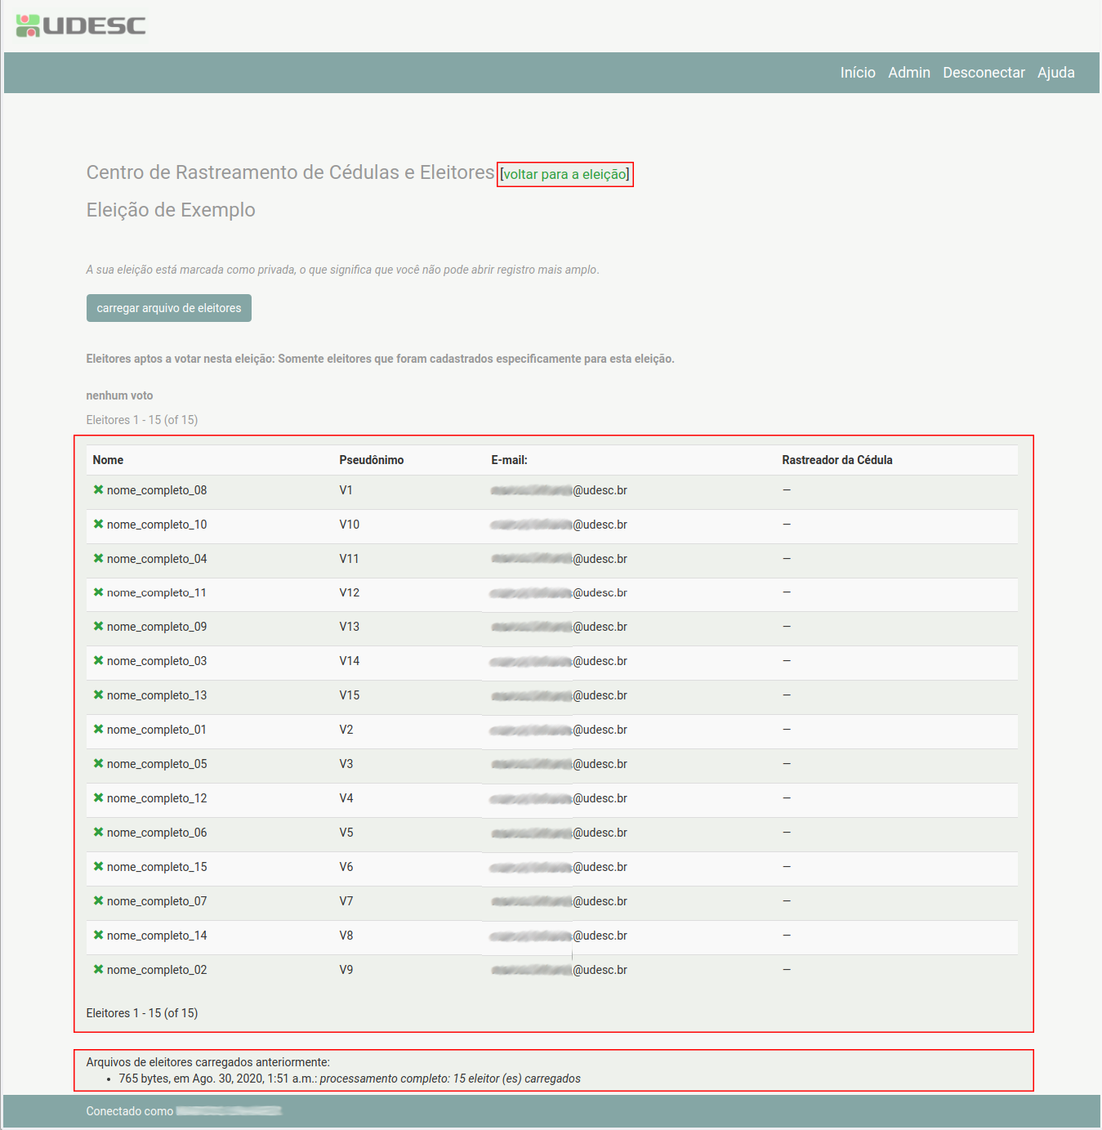1102x1130 pixels.
Task: Delete voter nome_completo_14 via X icon
Action: pos(98,936)
